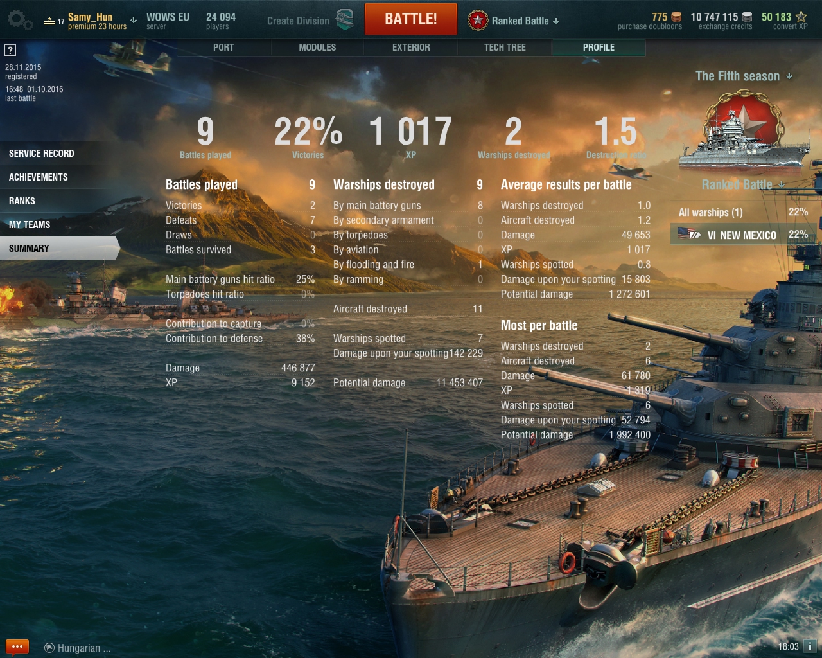Image resolution: width=822 pixels, height=658 pixels.
Task: Switch to the Tech Tree tab
Action: (x=505, y=48)
